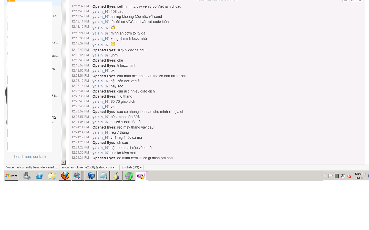The width and height of the screenshot is (369, 230).
Task: Open the Tor onion icon in taskbar
Action: pos(116,176)
